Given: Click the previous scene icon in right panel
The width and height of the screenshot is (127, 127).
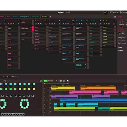Looking at the screenshot, I should tap(120, 33).
